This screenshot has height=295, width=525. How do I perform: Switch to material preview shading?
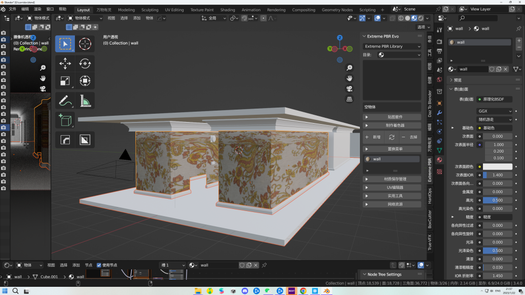coord(414,18)
